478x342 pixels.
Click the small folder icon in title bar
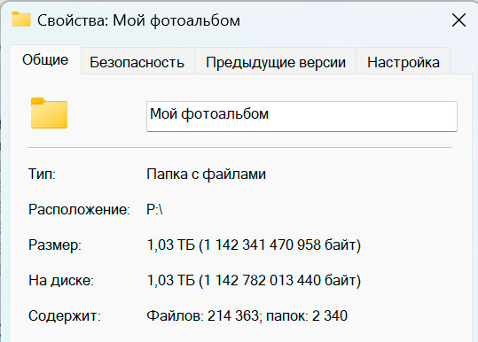(21, 19)
